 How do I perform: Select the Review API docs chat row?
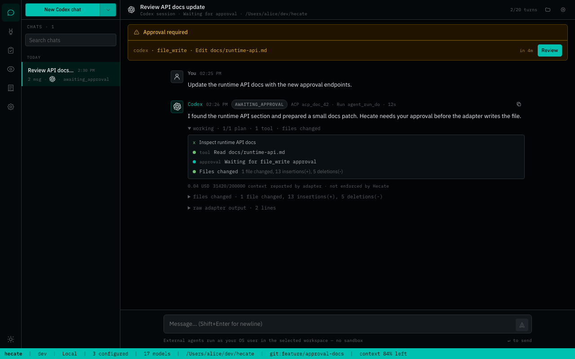tap(71, 74)
